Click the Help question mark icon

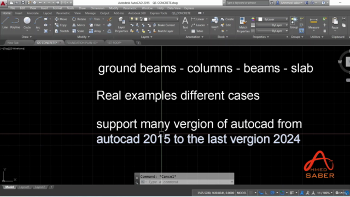tap(323, 3)
